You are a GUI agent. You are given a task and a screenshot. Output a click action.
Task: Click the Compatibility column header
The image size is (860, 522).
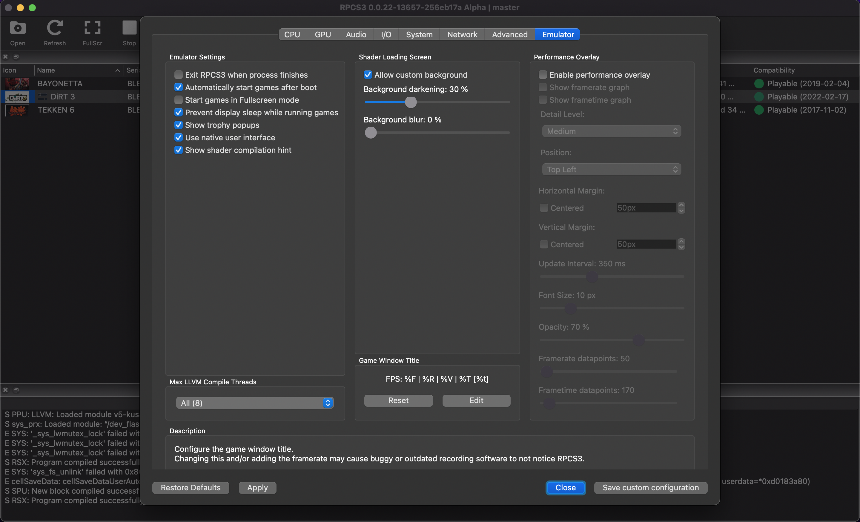click(804, 70)
